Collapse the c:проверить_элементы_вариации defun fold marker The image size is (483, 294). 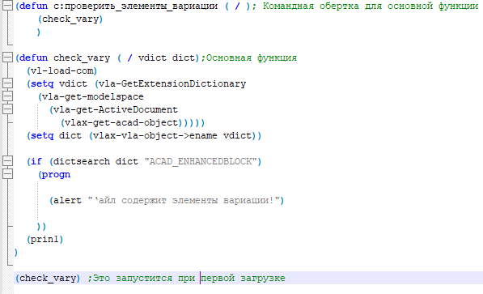tap(7, 6)
